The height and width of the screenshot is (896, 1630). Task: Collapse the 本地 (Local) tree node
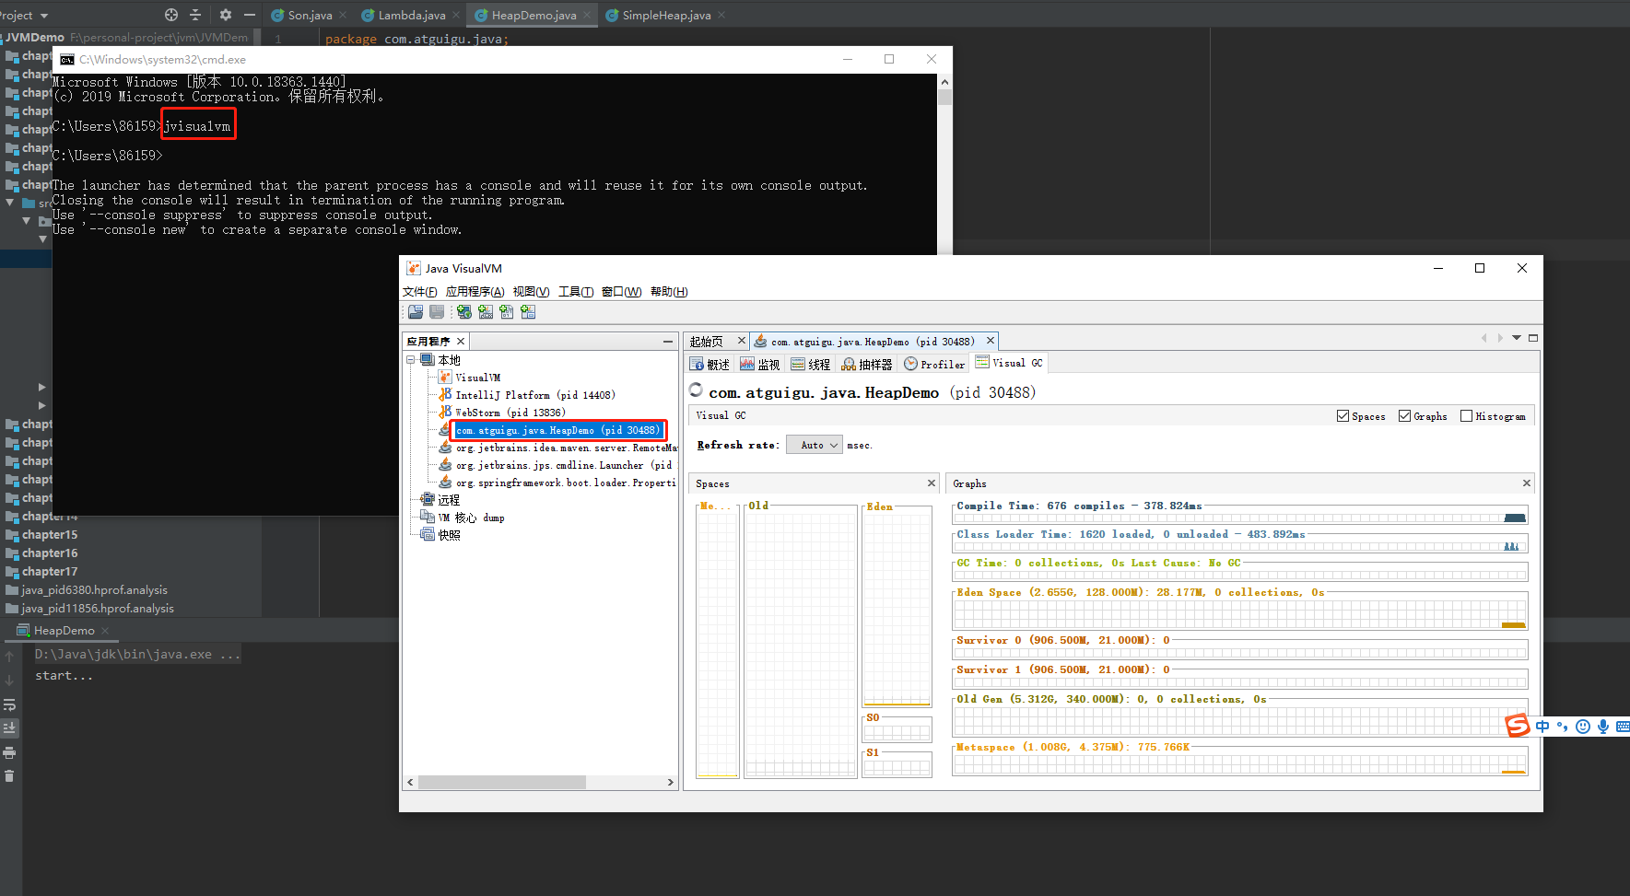(x=411, y=360)
